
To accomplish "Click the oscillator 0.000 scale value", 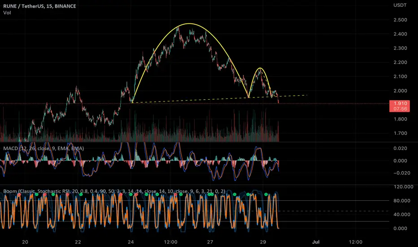I will (x=400, y=228).
